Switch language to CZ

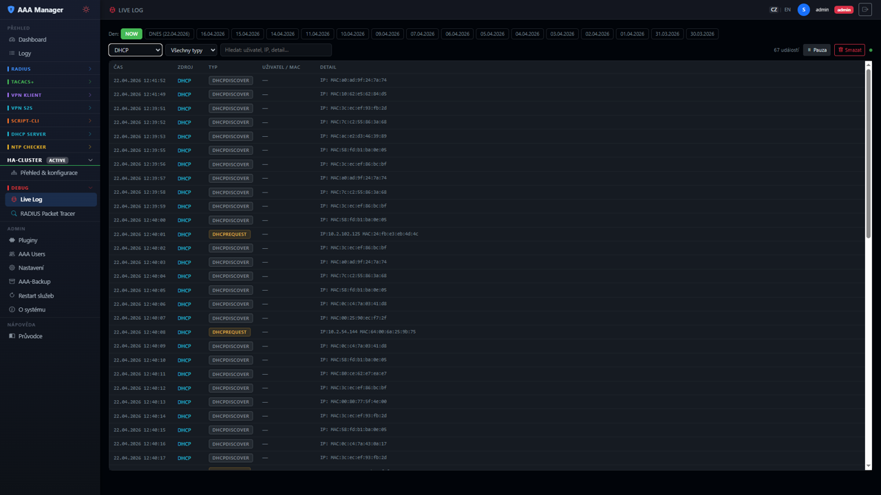(774, 10)
